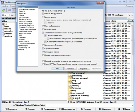Open the Файлы menu

(x=5, y=6)
